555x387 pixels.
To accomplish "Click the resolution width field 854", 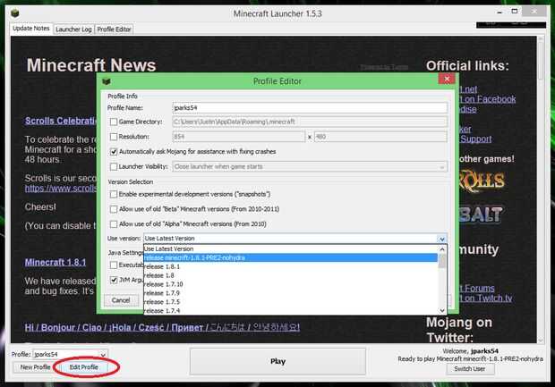I will click(239, 137).
